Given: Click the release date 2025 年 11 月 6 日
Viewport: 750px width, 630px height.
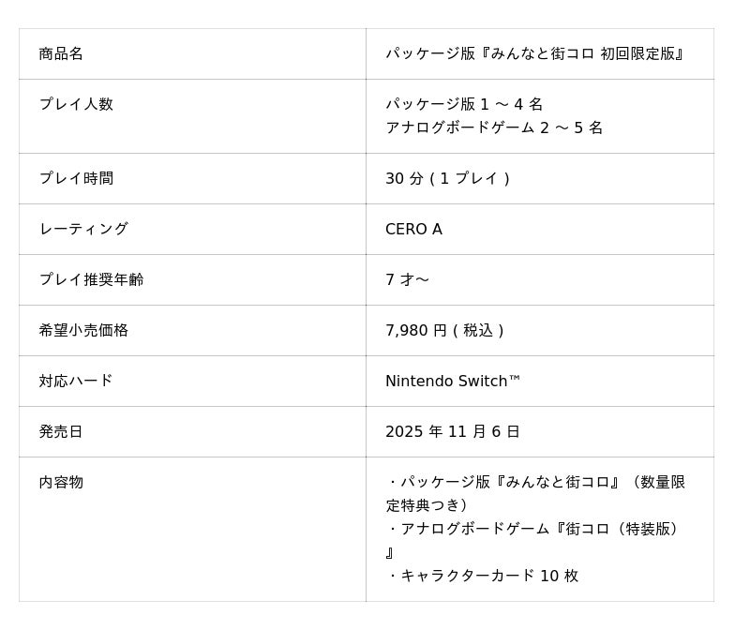Looking at the screenshot, I should coord(453,431).
